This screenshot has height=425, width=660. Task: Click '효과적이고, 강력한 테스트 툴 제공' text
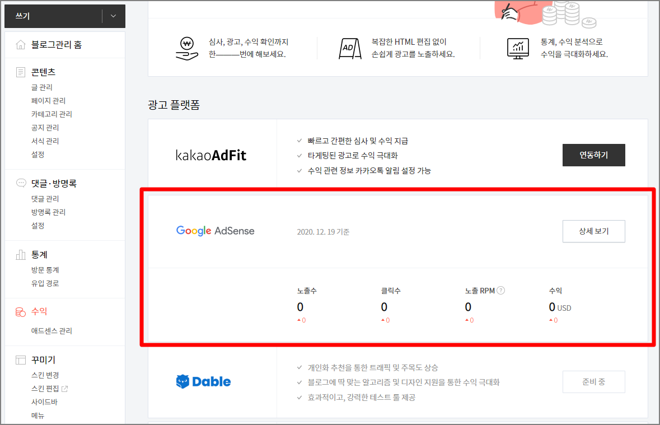[x=361, y=397]
